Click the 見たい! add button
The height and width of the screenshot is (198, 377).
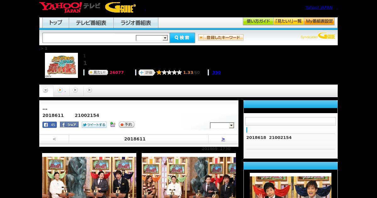click(x=98, y=72)
